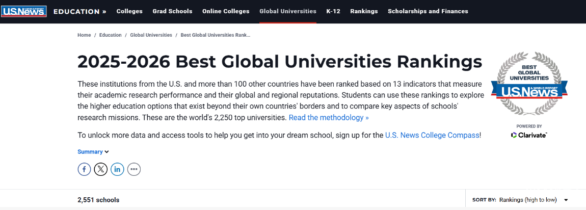The height and width of the screenshot is (210, 586).
Task: Open more sharing options ellipsis icon
Action: click(134, 169)
